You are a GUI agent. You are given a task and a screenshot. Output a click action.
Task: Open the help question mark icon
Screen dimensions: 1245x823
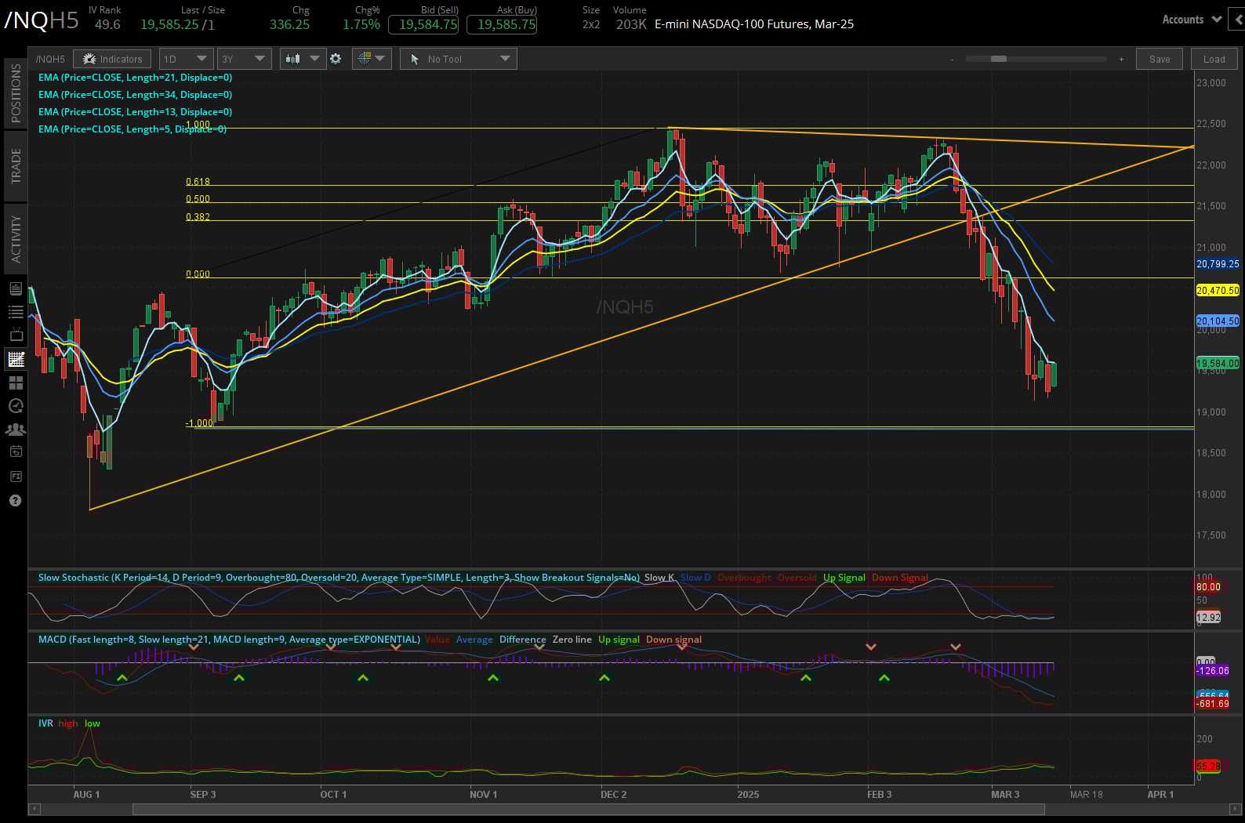(15, 501)
